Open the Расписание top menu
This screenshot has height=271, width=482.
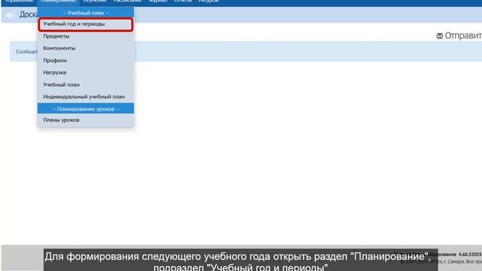click(127, 2)
